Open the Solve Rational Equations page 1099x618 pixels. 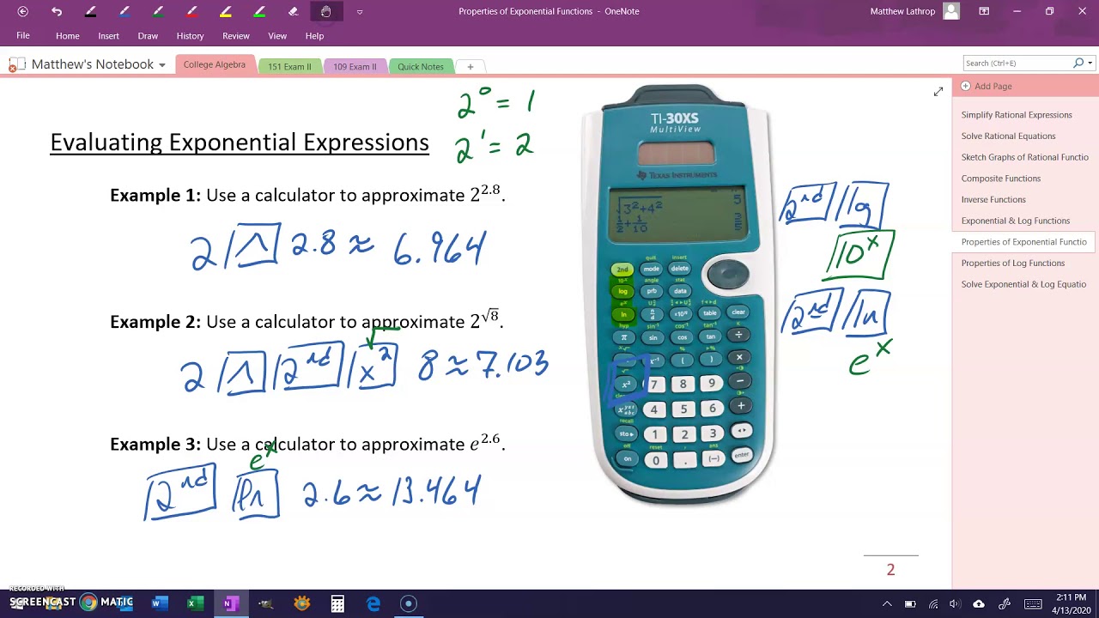point(1008,136)
